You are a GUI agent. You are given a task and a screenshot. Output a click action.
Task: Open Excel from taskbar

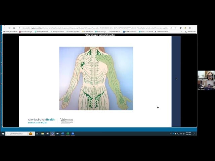tap(68, 133)
